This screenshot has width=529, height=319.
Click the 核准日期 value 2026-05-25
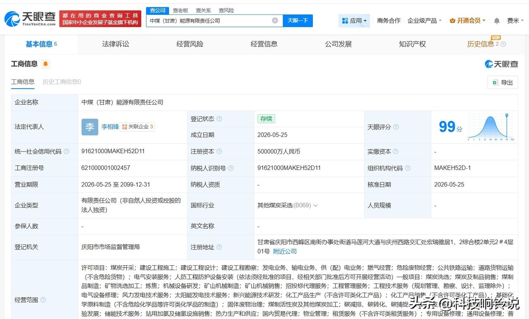point(449,185)
